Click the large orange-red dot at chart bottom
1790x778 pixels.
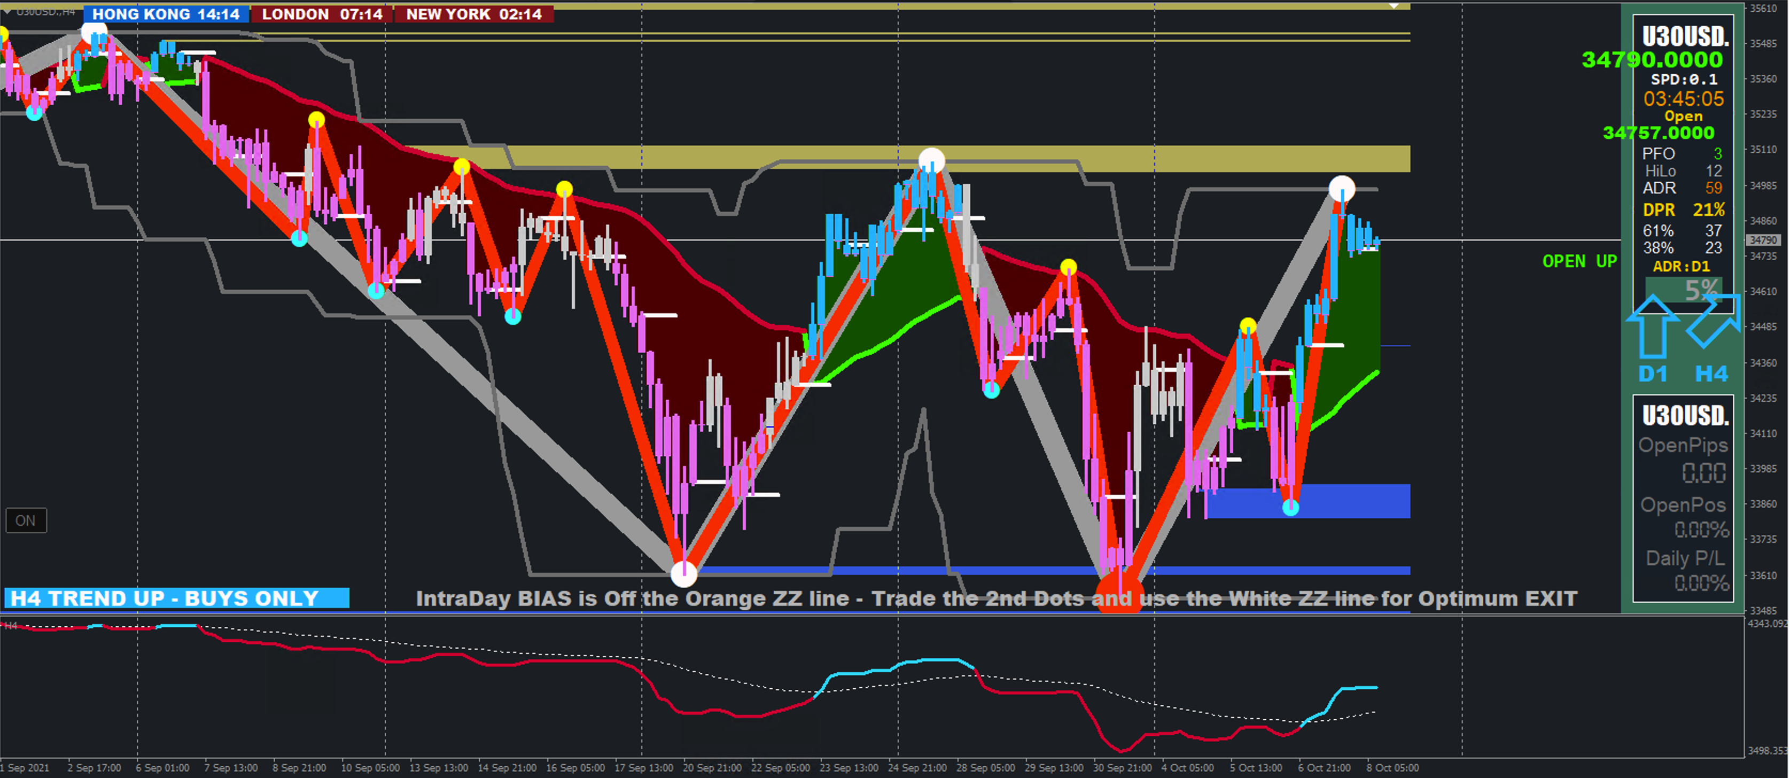1119,591
